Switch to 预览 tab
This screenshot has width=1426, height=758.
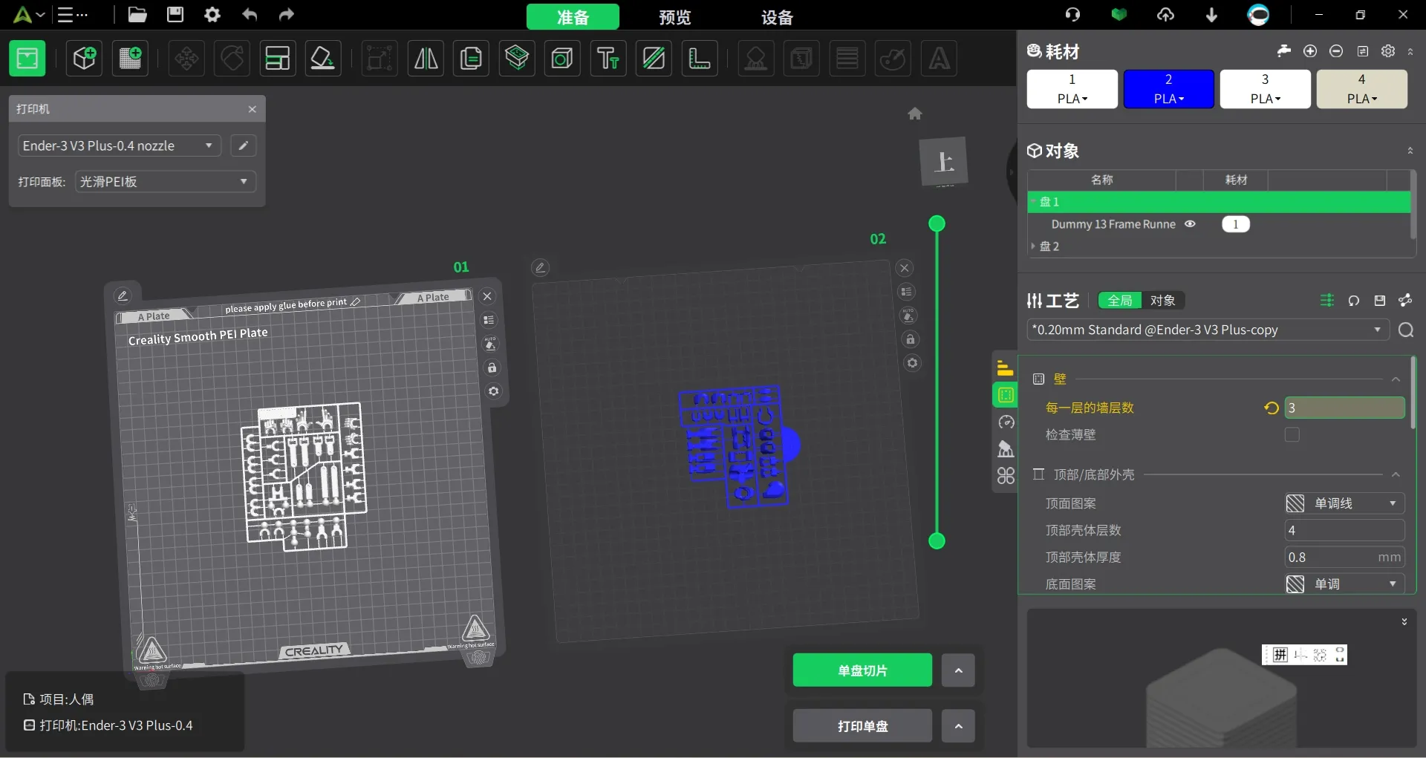tap(674, 16)
